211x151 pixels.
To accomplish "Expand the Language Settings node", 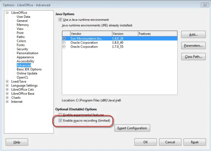I will [7, 85].
